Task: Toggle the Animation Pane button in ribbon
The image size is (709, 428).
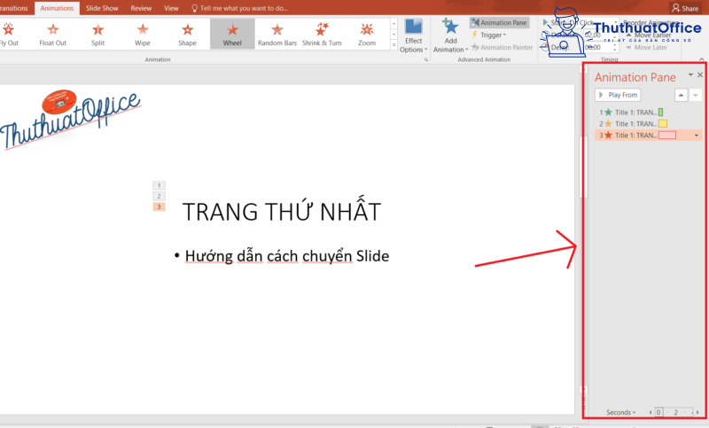Action: pos(499,23)
